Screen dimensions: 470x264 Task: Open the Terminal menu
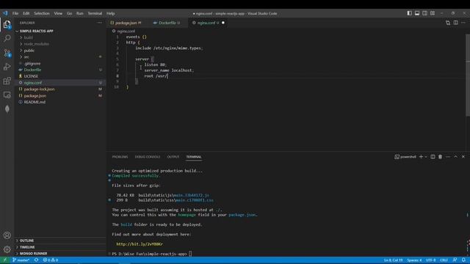tap(95, 13)
